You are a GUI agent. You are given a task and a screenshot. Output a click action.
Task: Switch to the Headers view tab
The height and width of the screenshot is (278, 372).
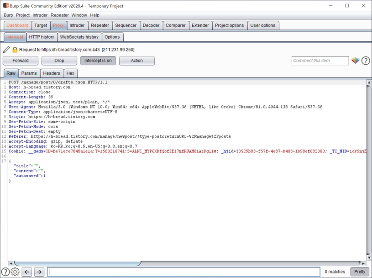coord(52,73)
